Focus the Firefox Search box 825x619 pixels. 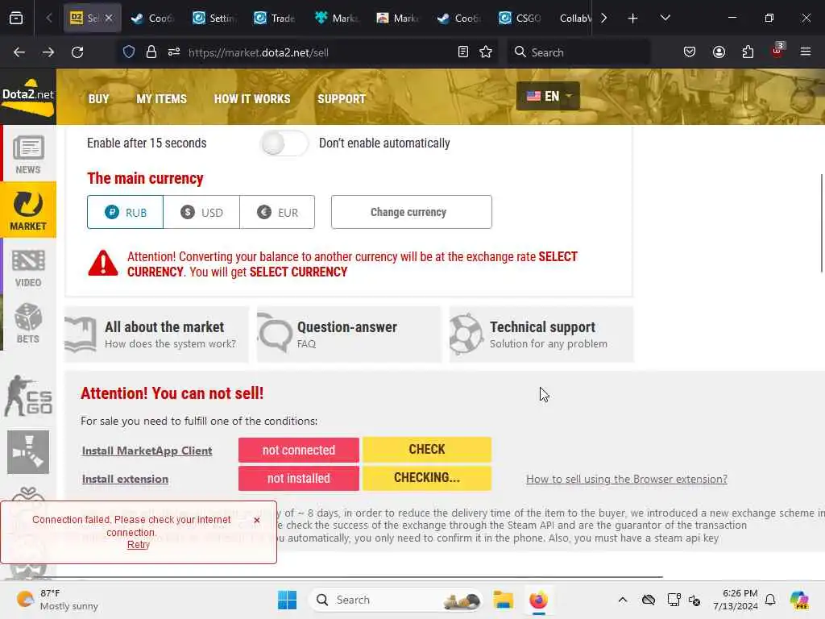coord(578,52)
